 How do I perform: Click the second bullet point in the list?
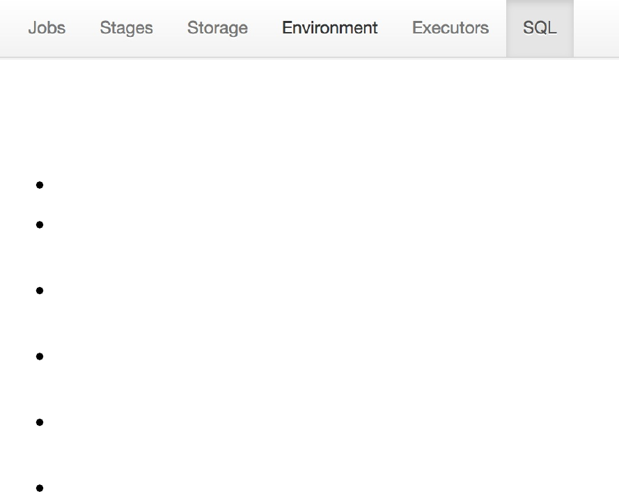40,225
